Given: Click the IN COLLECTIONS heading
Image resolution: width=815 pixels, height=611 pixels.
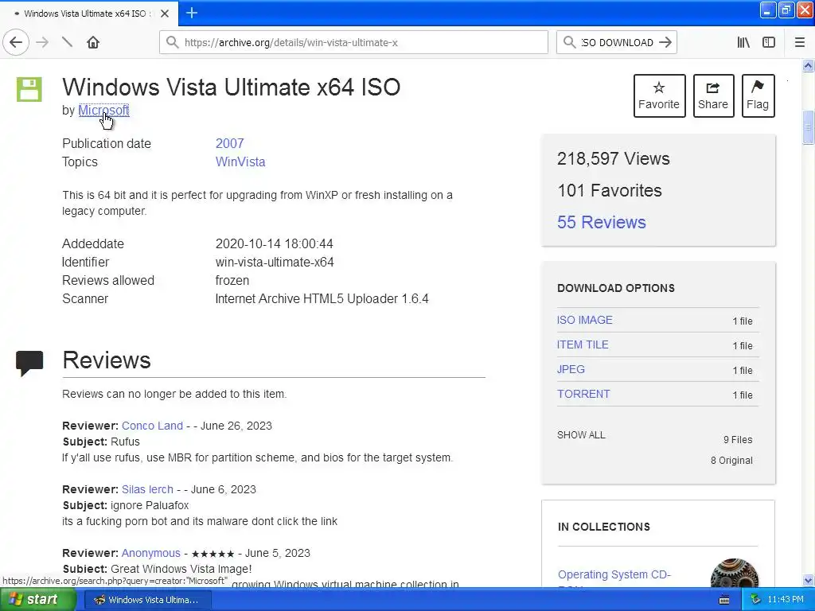Looking at the screenshot, I should 604,527.
